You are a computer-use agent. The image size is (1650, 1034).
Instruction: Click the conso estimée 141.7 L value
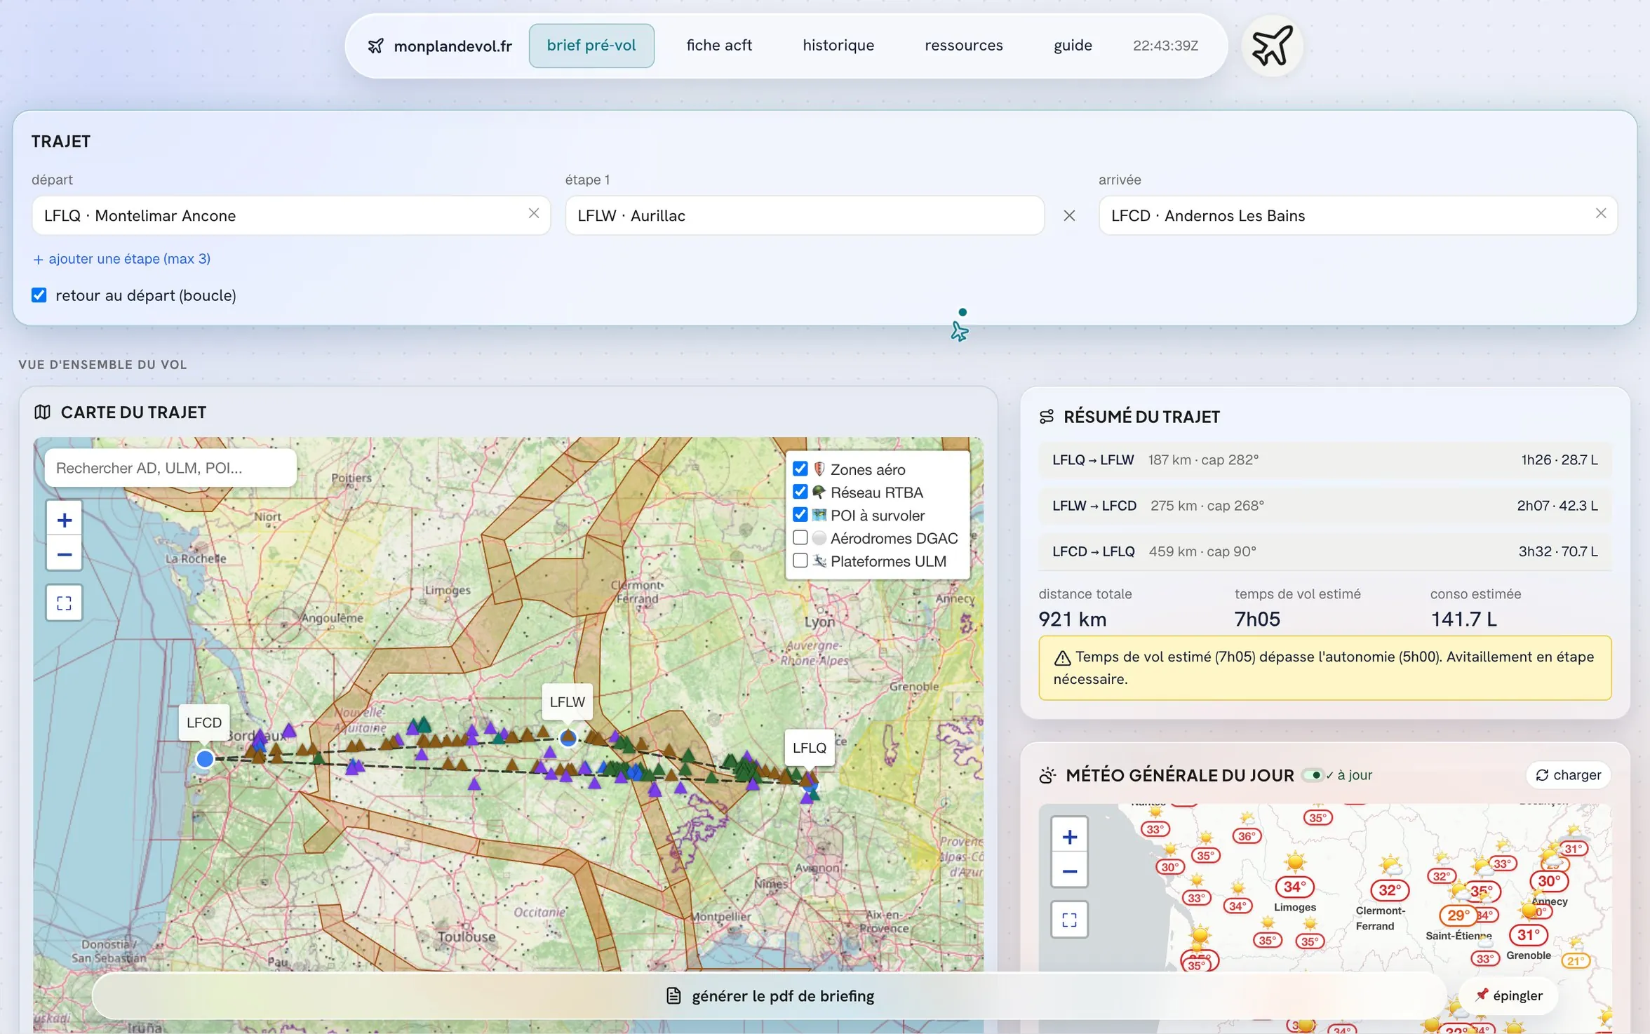pos(1463,619)
